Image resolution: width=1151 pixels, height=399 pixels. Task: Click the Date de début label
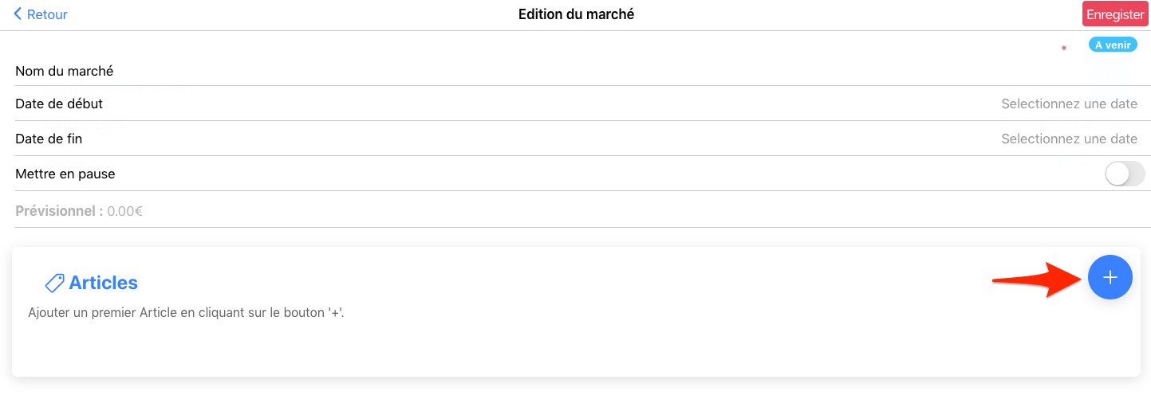tap(59, 104)
